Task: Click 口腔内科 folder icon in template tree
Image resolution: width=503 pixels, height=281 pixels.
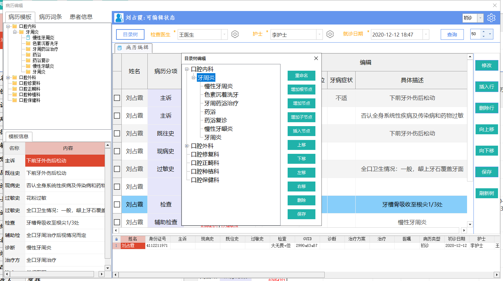Action: (x=15, y=26)
